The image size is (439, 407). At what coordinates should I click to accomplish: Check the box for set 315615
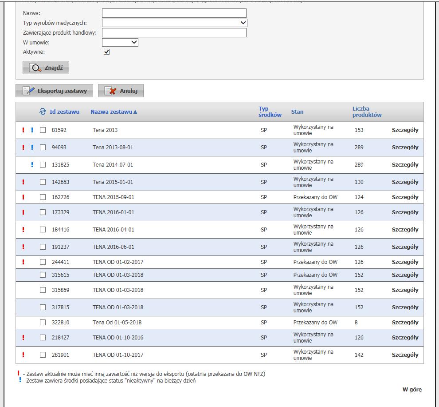43,275
